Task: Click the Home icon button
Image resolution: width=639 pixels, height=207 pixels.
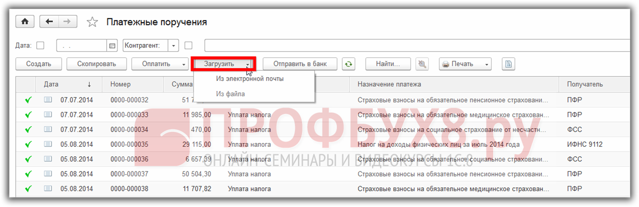Action: 25,21
